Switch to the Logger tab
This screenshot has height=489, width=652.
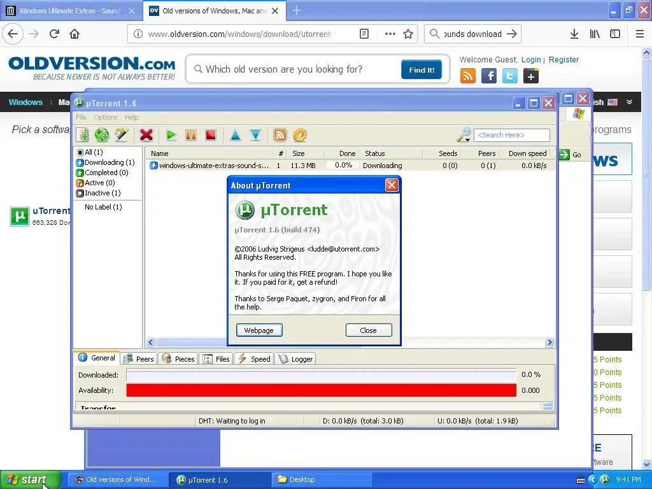coord(295,359)
